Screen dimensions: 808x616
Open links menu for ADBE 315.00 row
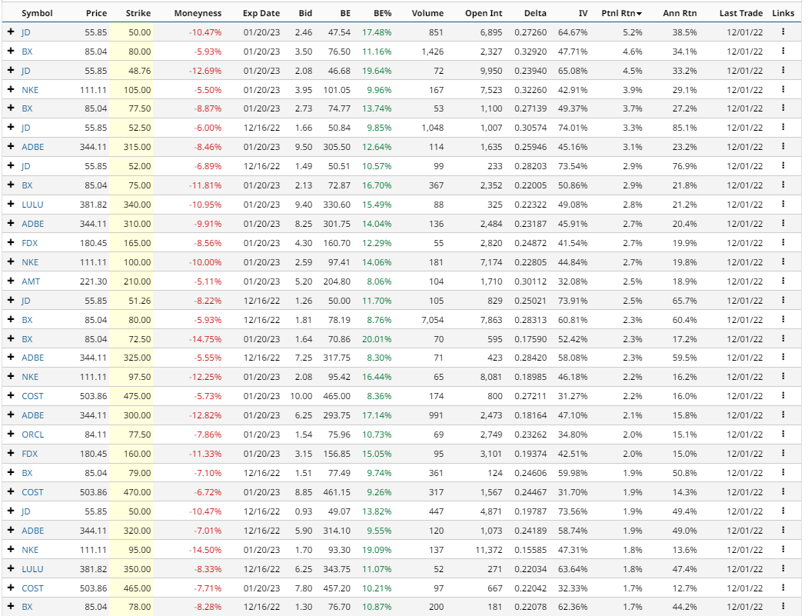783,147
